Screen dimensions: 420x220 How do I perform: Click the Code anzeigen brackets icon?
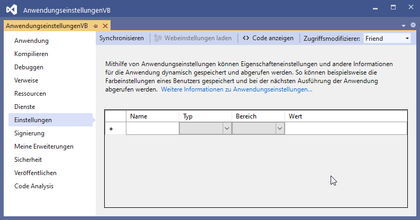pos(246,38)
